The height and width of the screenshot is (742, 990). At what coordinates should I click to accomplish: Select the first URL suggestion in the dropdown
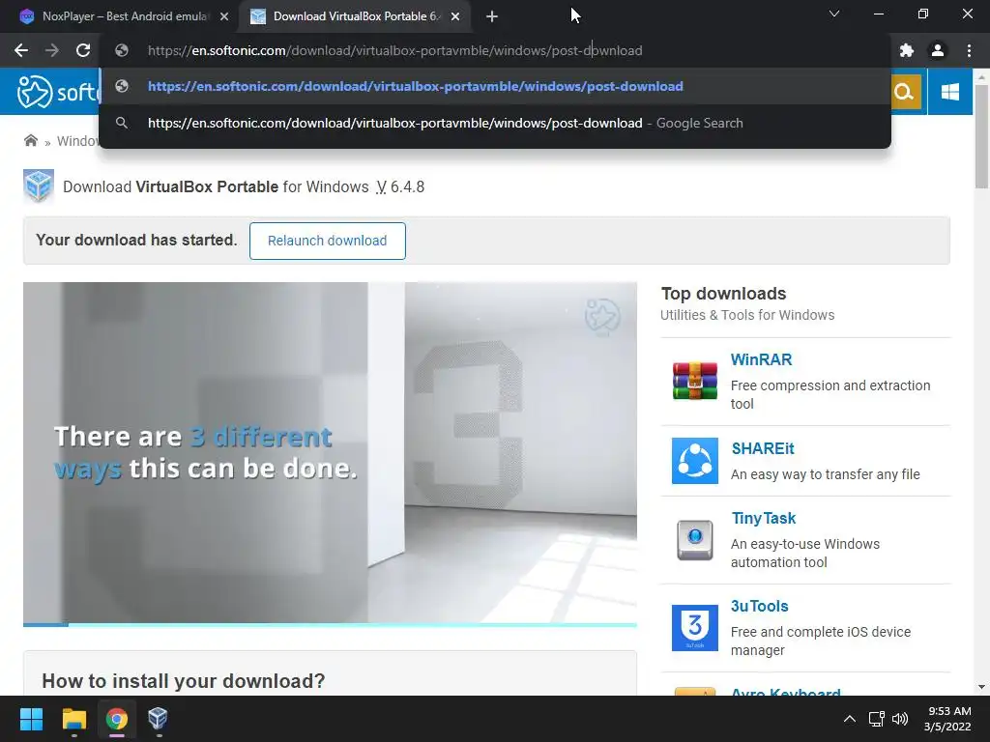pyautogui.click(x=495, y=86)
